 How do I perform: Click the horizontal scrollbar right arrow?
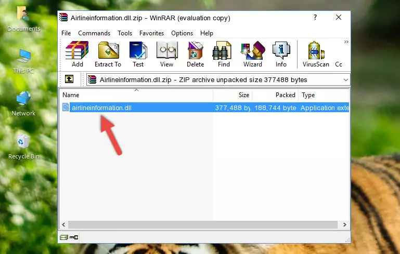(x=345, y=225)
